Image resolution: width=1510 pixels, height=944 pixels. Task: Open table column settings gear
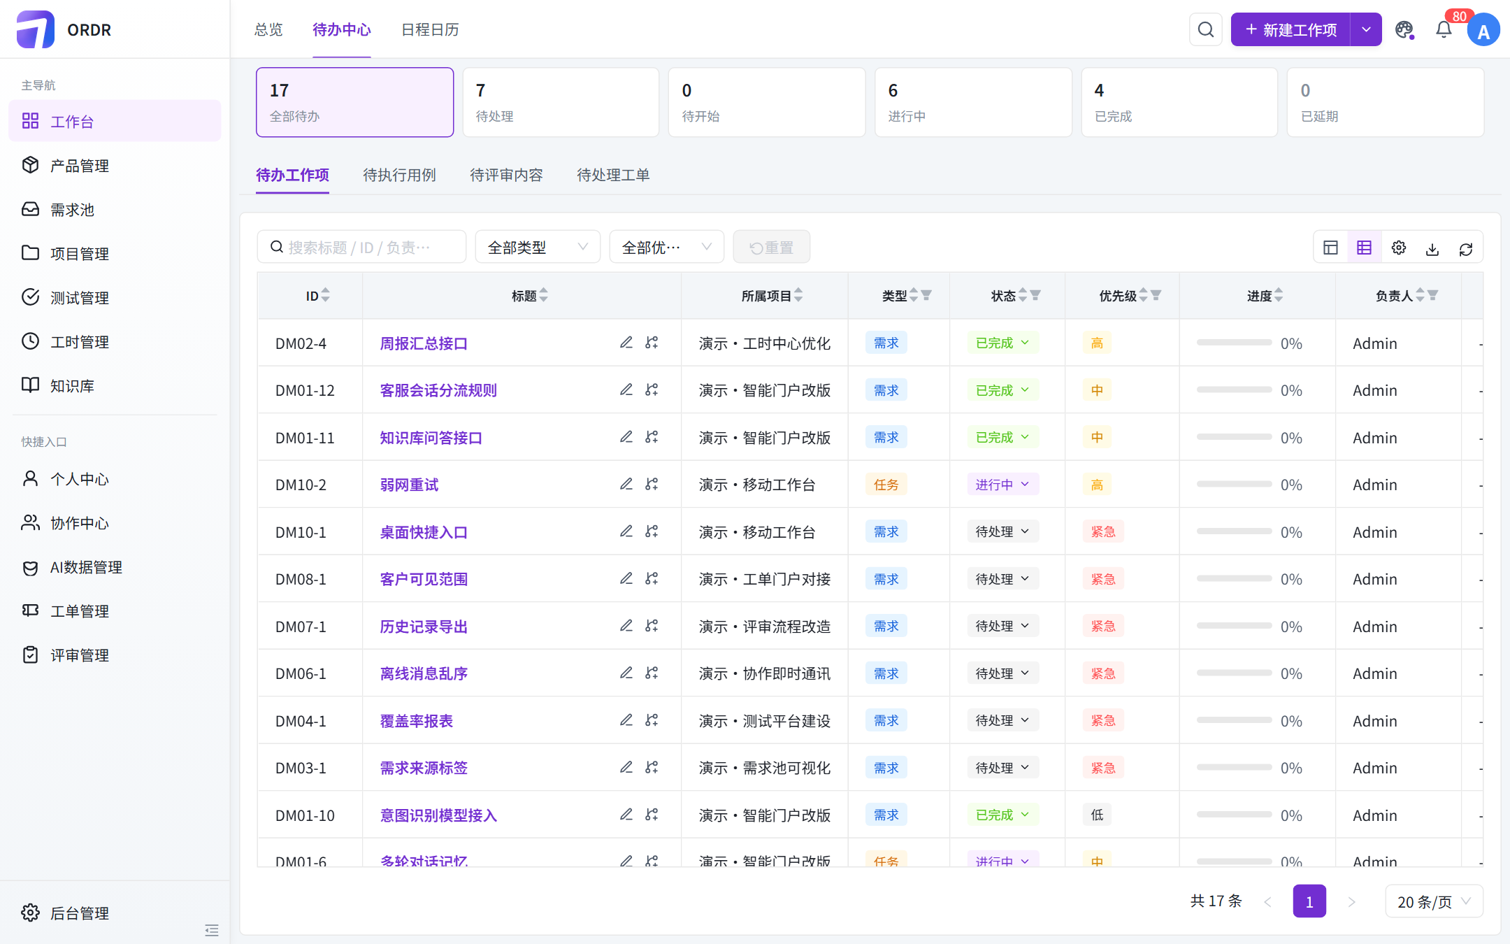coord(1398,248)
